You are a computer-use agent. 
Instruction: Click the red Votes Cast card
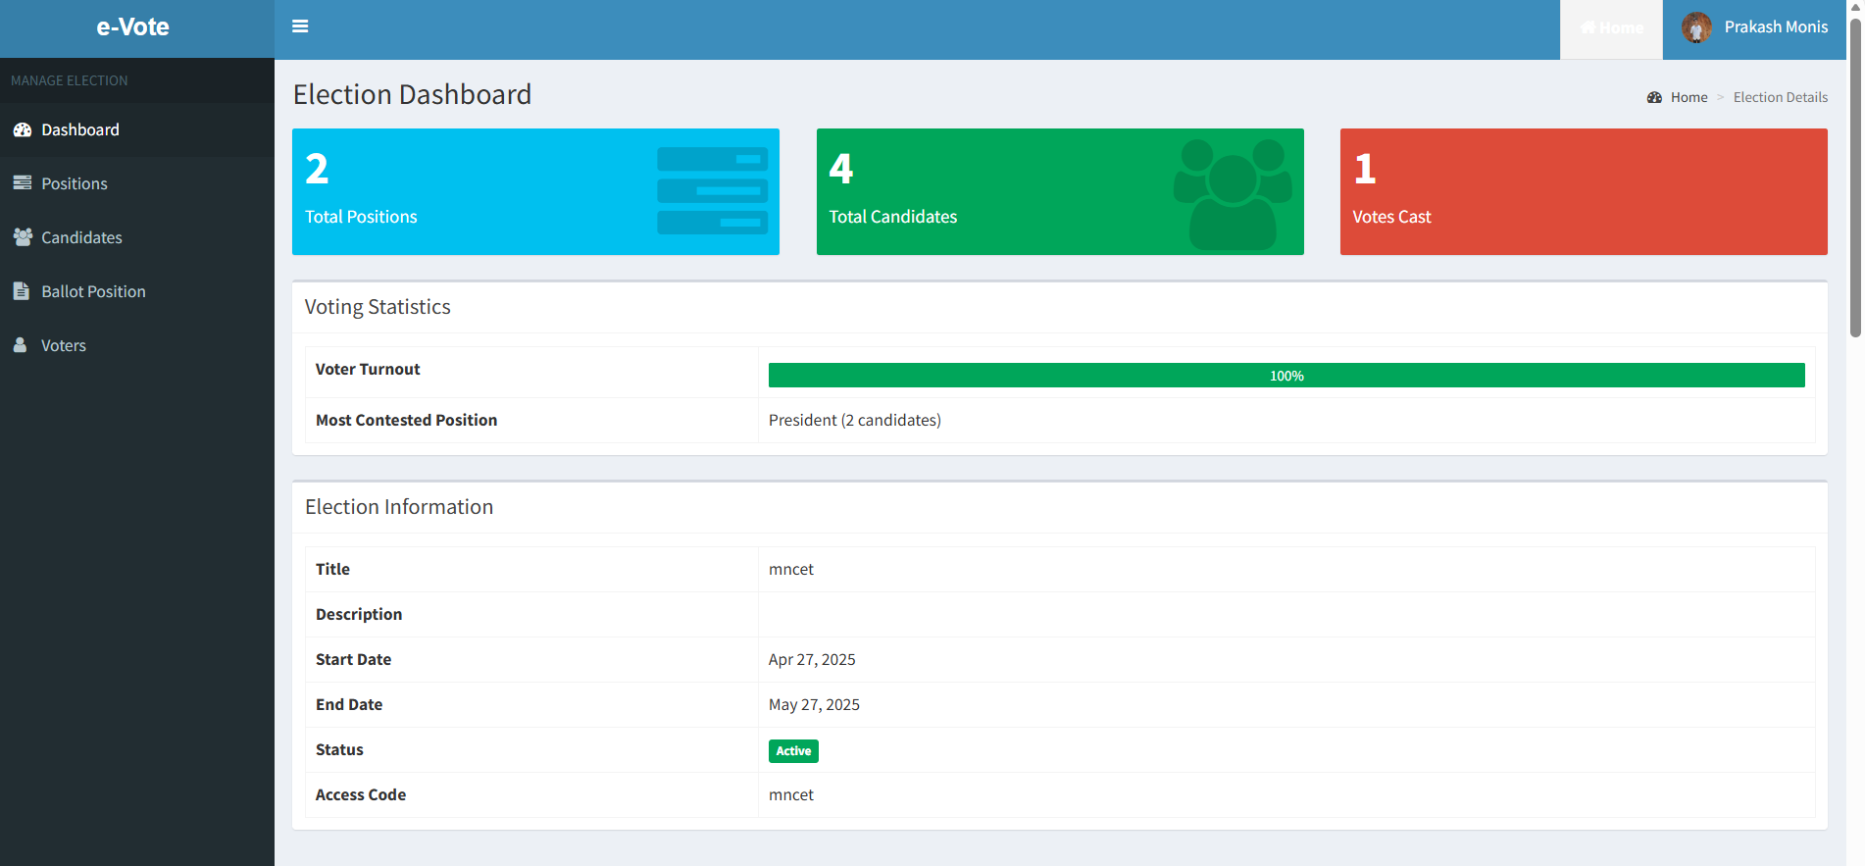point(1583,191)
